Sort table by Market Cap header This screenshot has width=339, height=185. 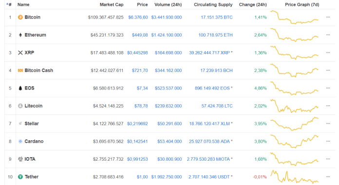[112, 4]
